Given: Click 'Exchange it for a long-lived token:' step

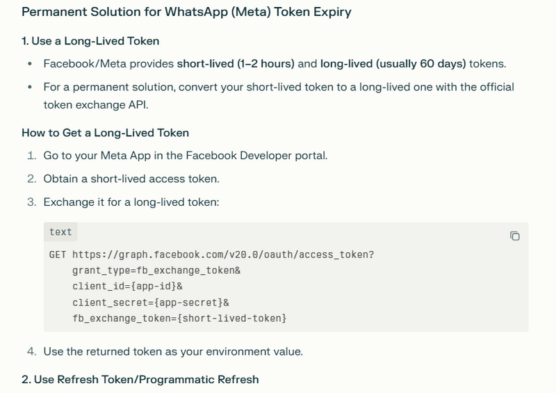Looking at the screenshot, I should (x=131, y=202).
